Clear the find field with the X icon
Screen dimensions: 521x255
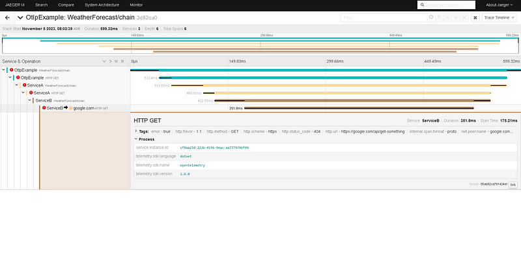pos(464,18)
